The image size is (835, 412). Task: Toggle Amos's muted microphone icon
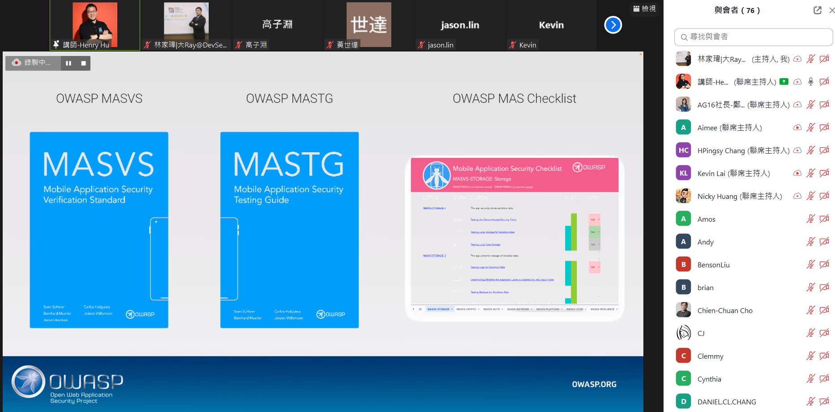coord(810,219)
